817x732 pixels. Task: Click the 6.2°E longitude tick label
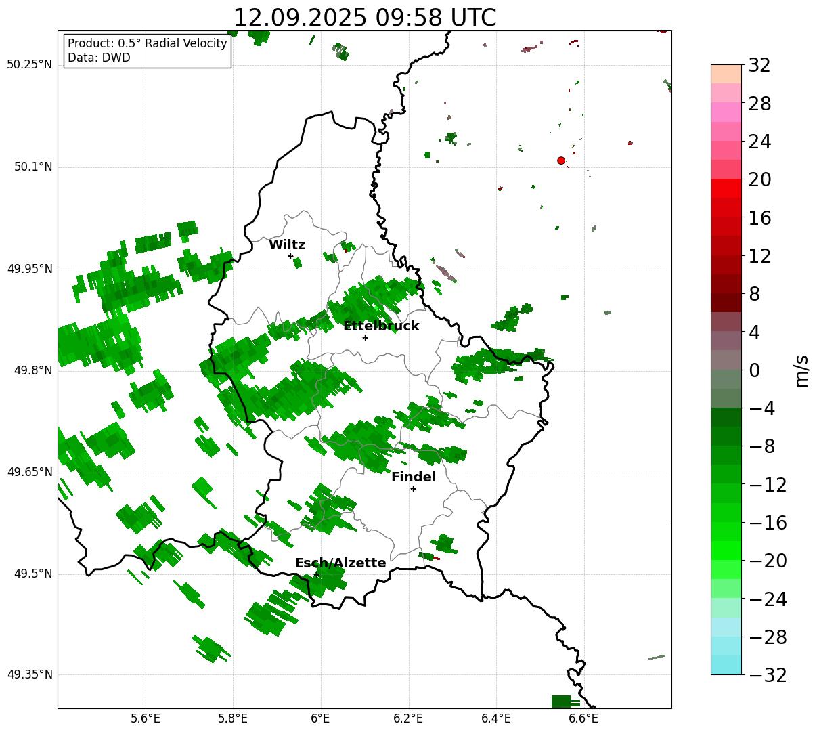click(x=409, y=718)
